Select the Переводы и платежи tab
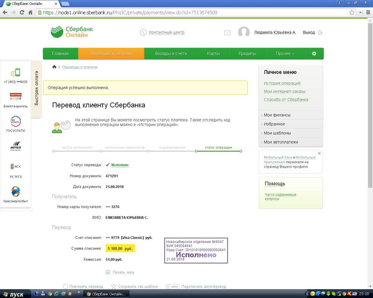The height and width of the screenshot is (298, 373). (111, 54)
